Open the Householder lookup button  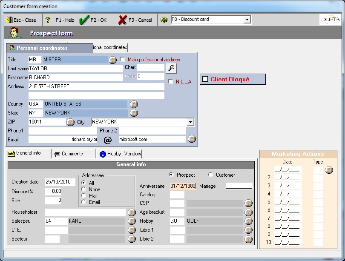[x=132, y=212]
